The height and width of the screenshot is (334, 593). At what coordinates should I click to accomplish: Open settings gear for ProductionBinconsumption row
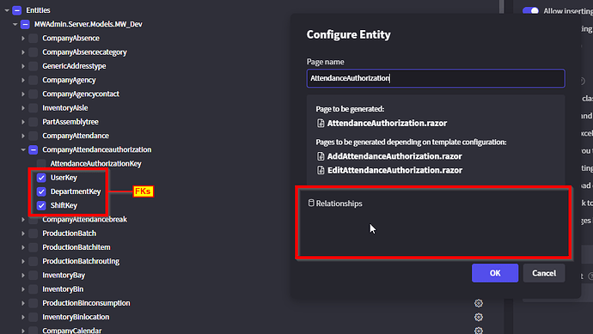[479, 303]
